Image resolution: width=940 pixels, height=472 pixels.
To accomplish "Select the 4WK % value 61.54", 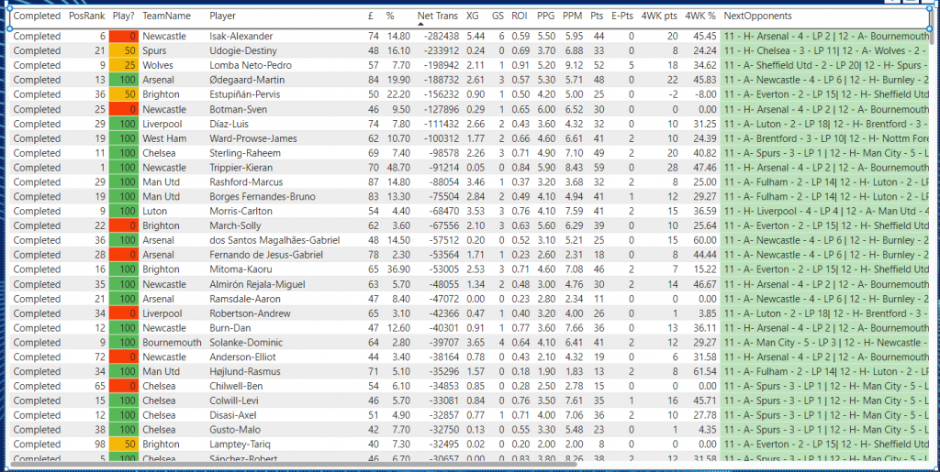I will pos(704,371).
